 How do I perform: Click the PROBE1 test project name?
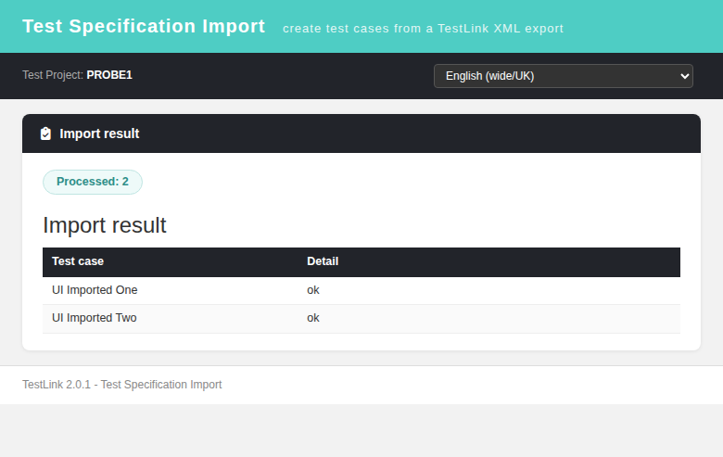pos(109,75)
